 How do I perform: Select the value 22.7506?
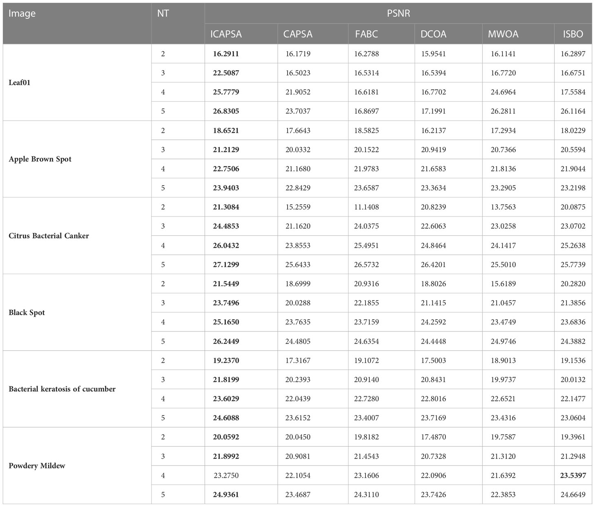[226, 169]
